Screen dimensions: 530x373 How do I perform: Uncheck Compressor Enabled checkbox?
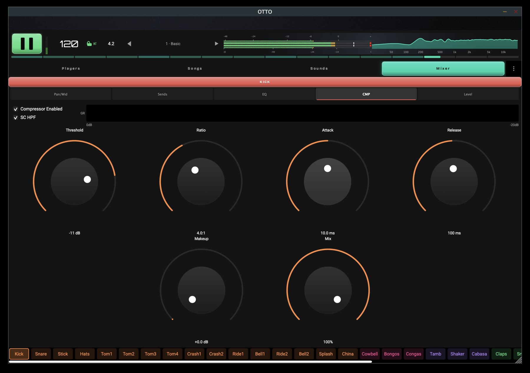point(16,109)
